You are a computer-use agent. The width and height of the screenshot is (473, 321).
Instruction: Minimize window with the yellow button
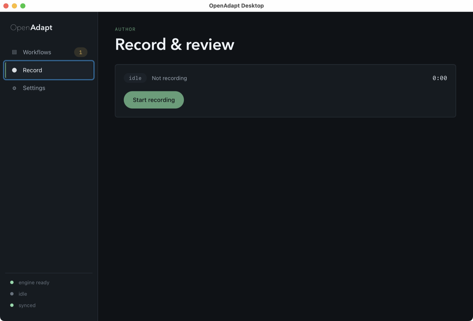click(14, 6)
